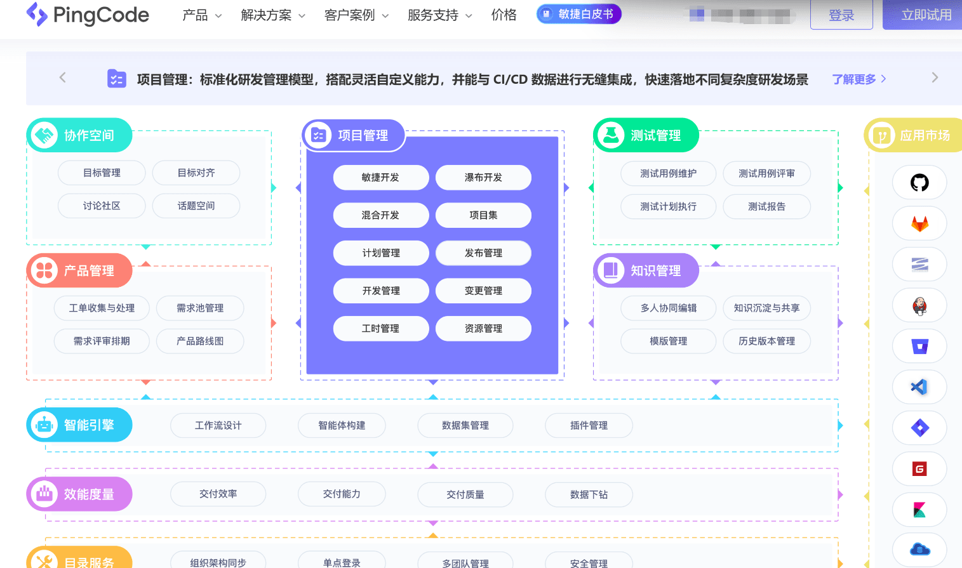Select the 目标管理 pill
The width and height of the screenshot is (962, 568).
[x=102, y=173]
